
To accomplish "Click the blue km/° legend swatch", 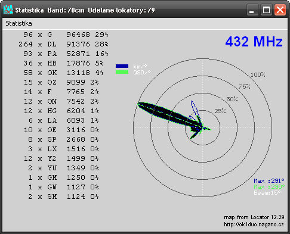I will [122, 66].
